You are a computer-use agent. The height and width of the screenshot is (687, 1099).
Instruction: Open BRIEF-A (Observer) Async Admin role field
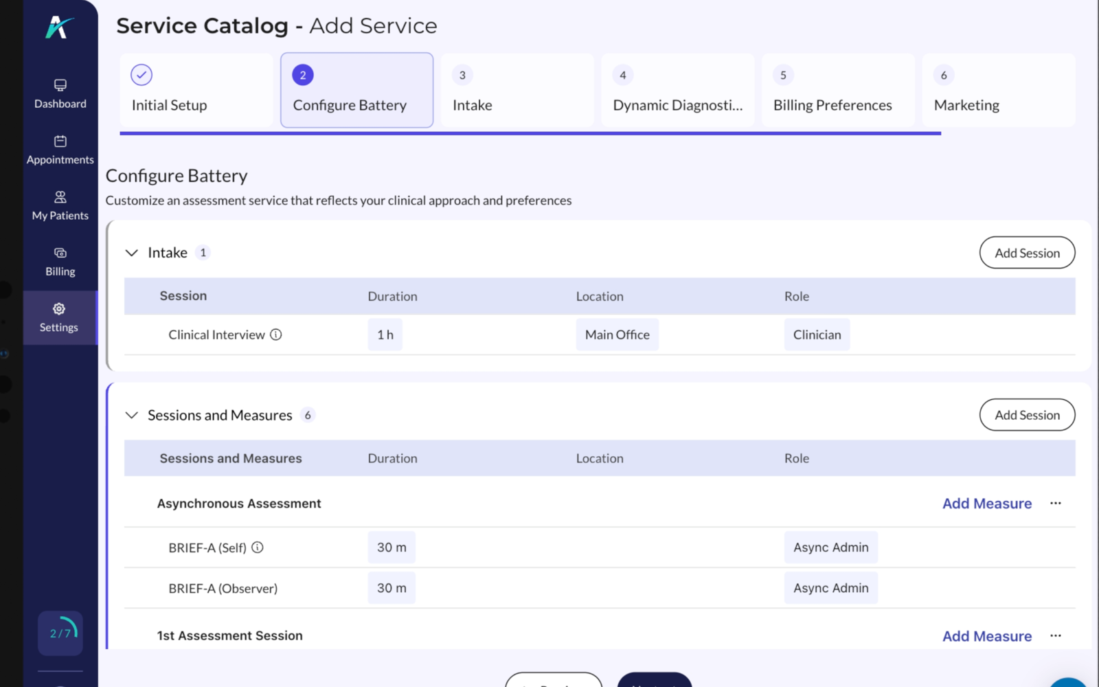831,588
